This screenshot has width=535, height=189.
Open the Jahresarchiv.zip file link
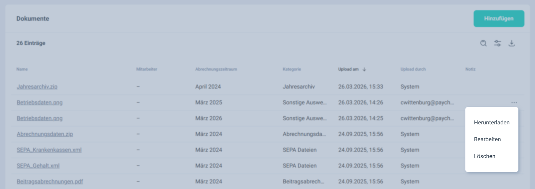coord(37,87)
